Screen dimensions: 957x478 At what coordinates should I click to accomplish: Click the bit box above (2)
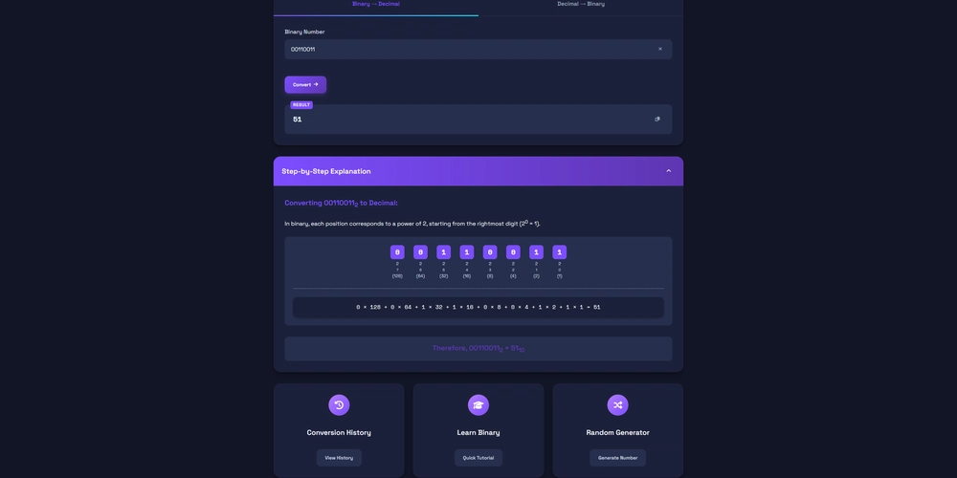[x=537, y=252]
